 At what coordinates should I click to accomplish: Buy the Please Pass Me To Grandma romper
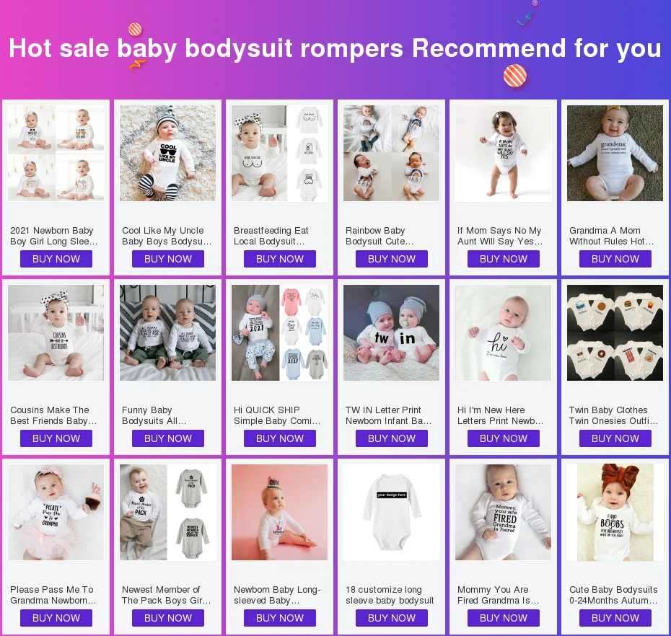56,618
